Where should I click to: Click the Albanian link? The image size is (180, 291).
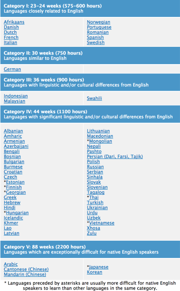click(13, 131)
